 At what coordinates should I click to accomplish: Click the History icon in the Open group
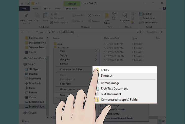click(133, 23)
